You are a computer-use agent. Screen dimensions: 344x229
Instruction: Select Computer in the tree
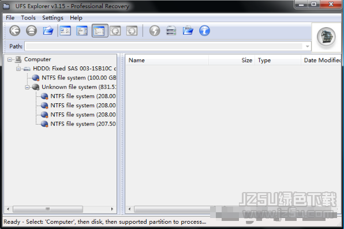coord(38,59)
